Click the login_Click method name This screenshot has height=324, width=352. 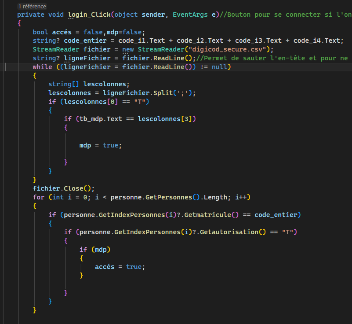(90, 15)
